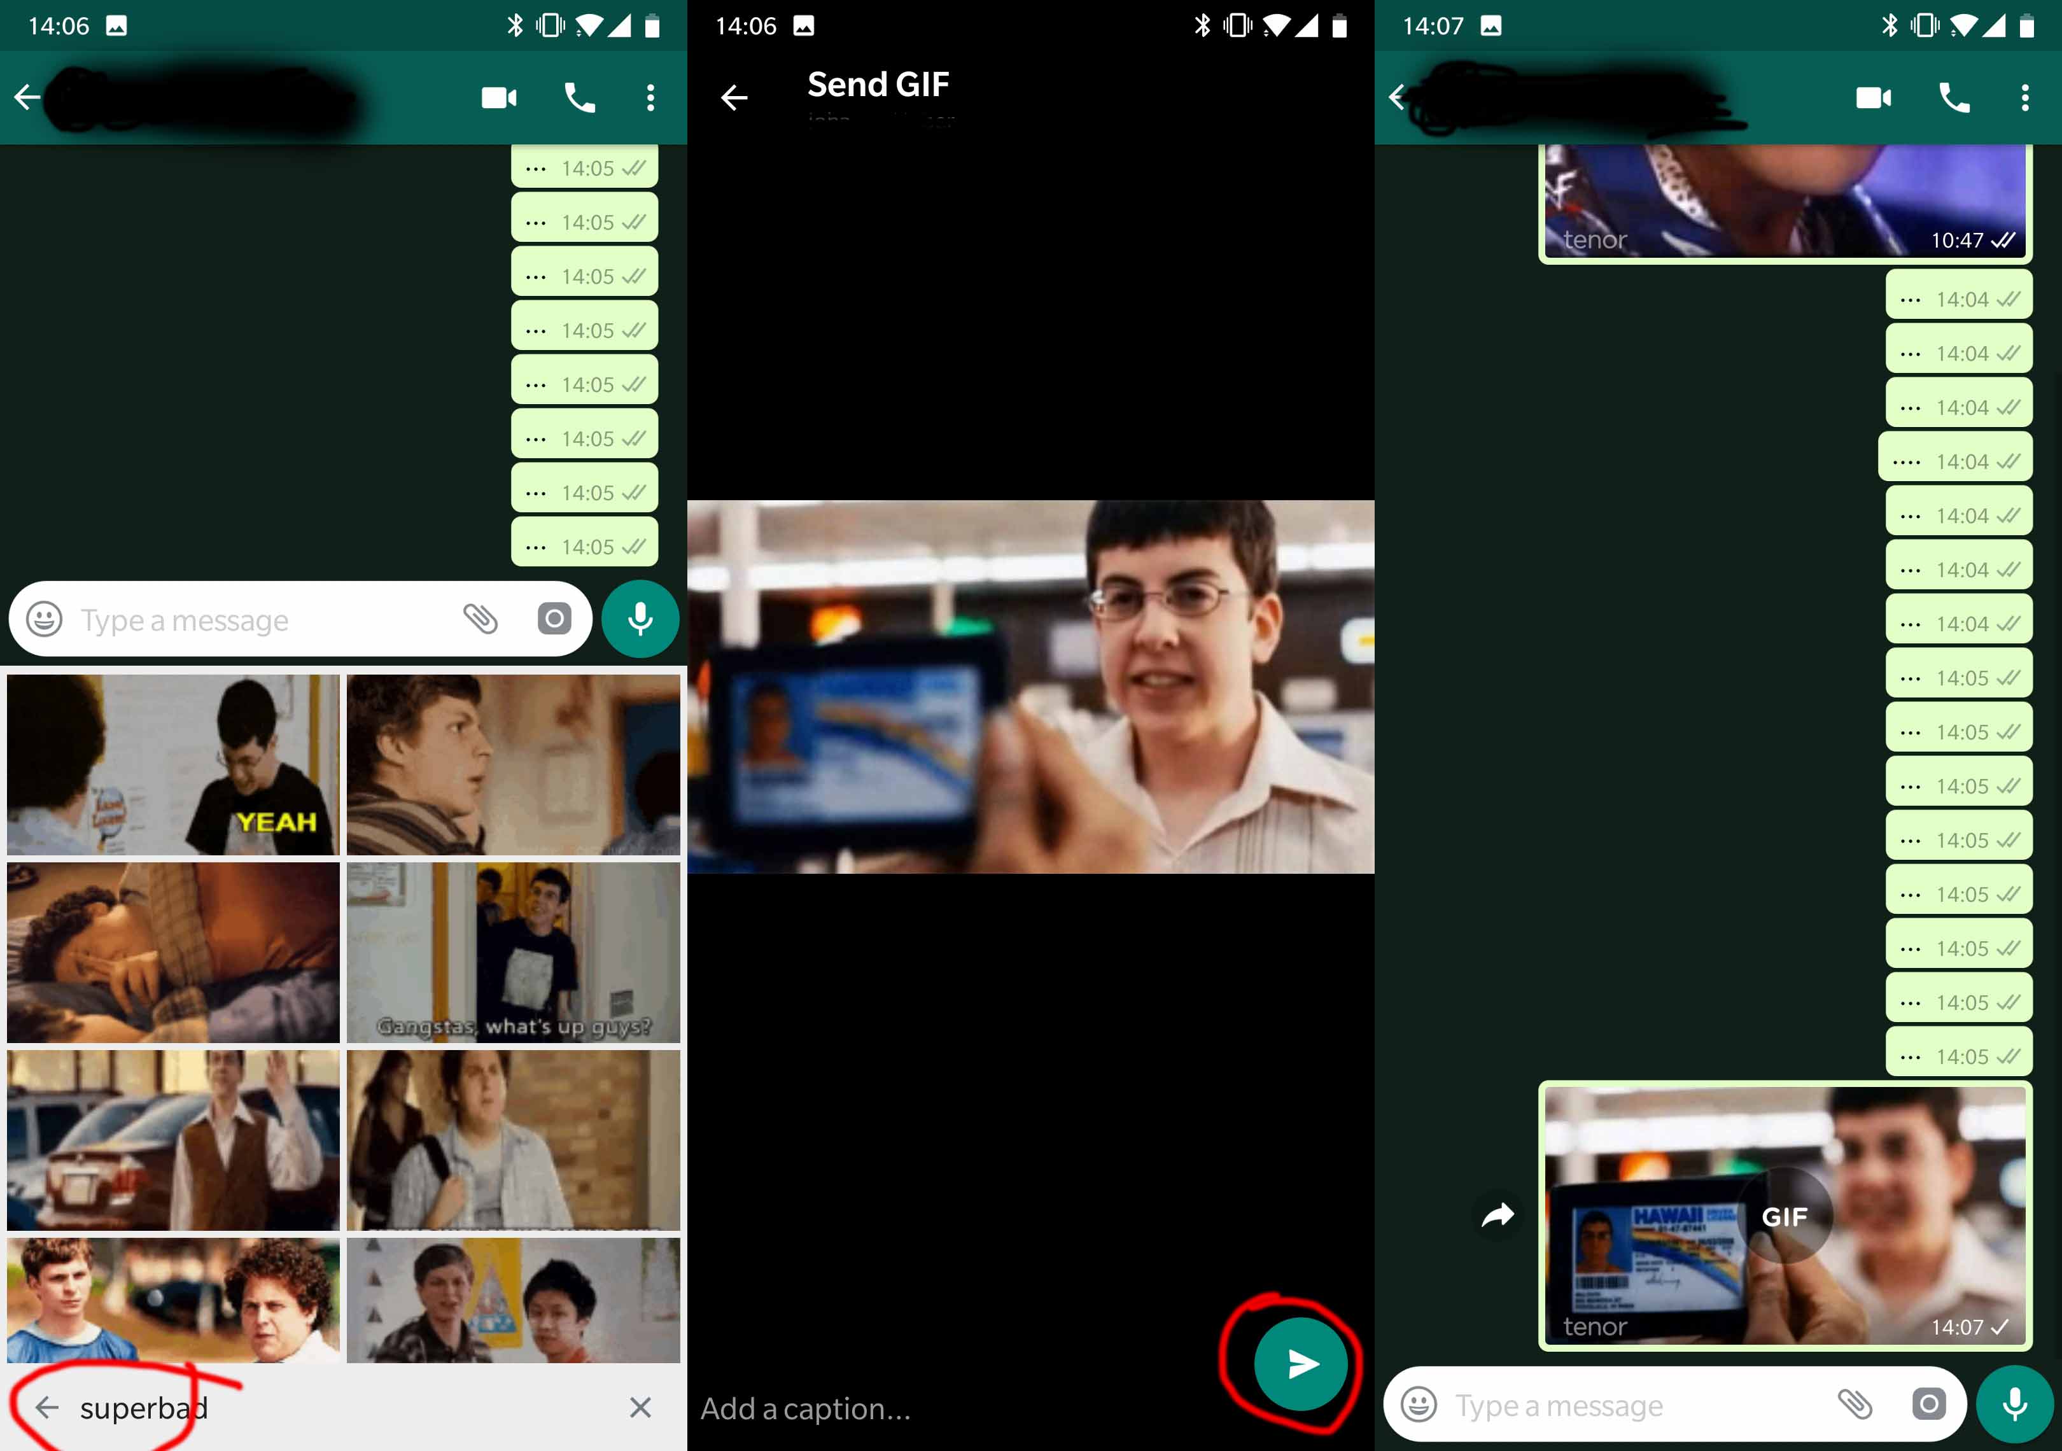Start a voice call in left chat
This screenshot has width=2062, height=1451.
pyautogui.click(x=579, y=97)
